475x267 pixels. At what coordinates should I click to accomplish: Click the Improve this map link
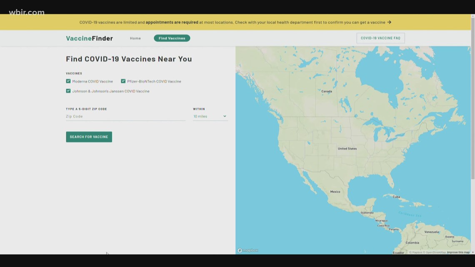coord(458,252)
